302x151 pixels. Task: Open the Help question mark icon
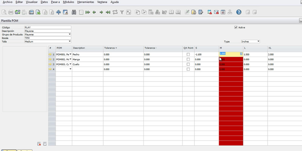coord(239,12)
